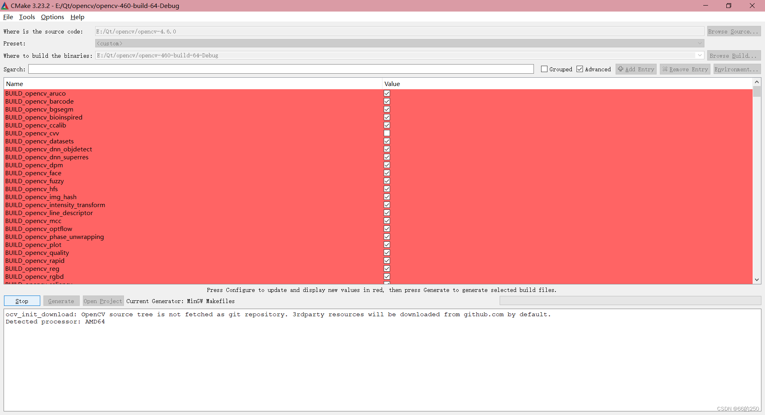Viewport: 765px width, 415px height.
Task: Select the BUILD_opencv_quality row name
Action: [37, 253]
